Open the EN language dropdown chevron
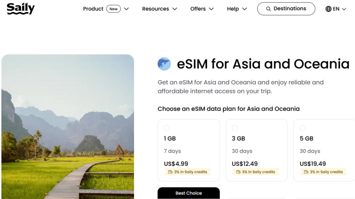 point(344,9)
